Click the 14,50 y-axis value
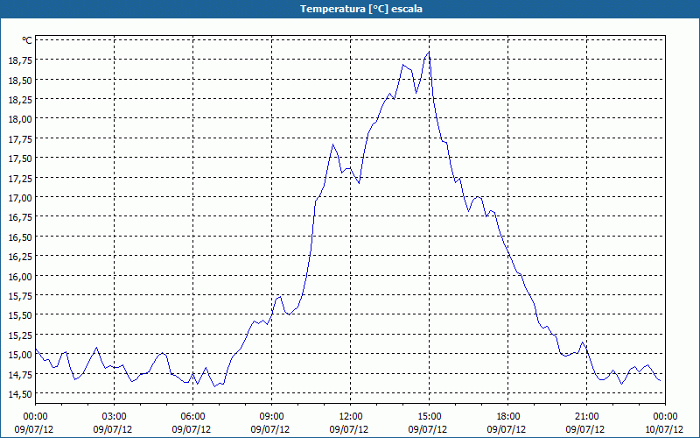Screen dimensions: 700x438 pyautogui.click(x=20, y=393)
